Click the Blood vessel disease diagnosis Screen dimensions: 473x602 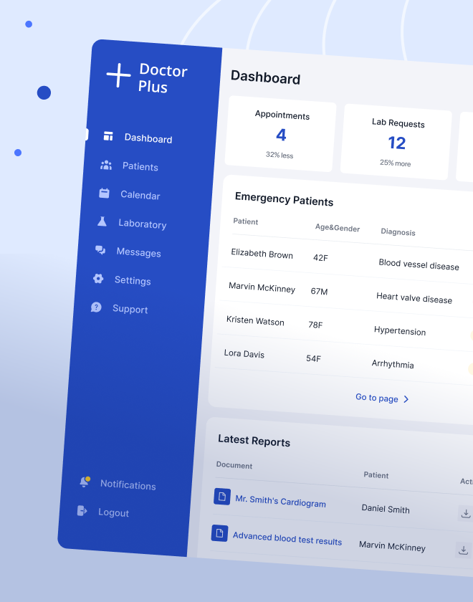[419, 264]
